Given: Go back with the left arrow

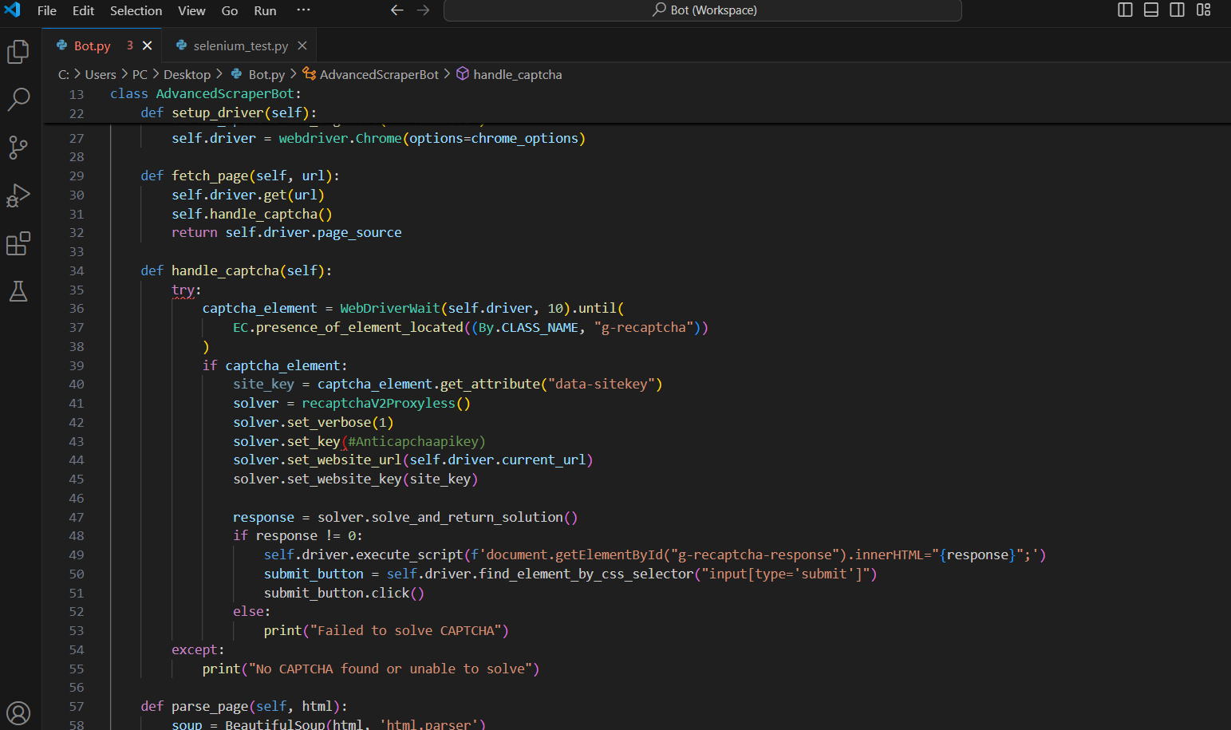Looking at the screenshot, I should click(397, 10).
